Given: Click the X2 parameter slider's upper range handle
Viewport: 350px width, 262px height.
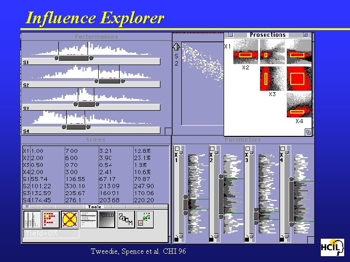Looking at the screenshot, I should click(x=221, y=177).
